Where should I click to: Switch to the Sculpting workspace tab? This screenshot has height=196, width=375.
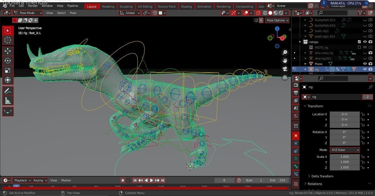click(x=126, y=6)
